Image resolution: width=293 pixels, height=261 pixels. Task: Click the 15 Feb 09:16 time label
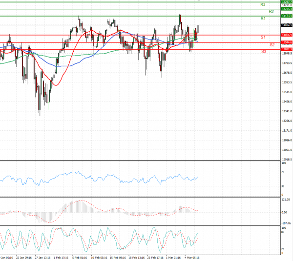118,258
